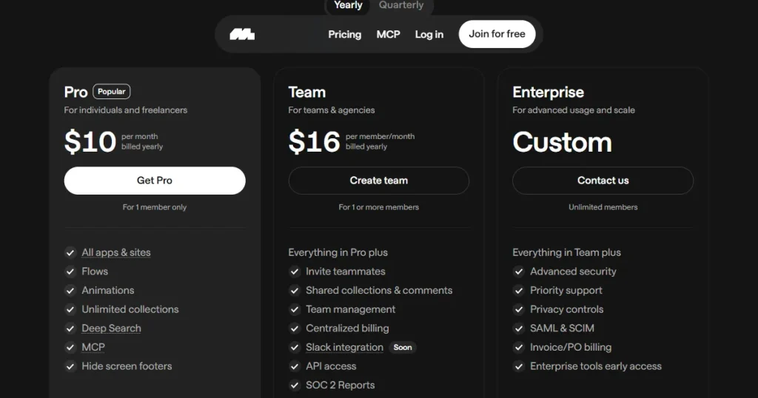Click the Advanced security text
Viewport: 758px width, 398px height.
tap(573, 271)
